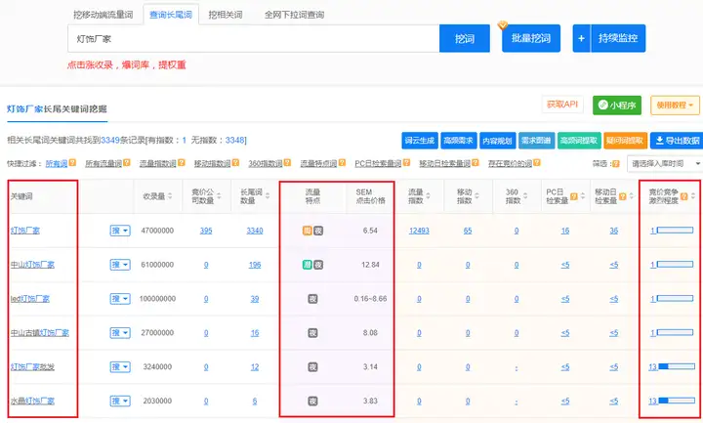Click 夜 badge in 水晶灯饰厂家 row
Viewport: 703px width, 423px height.
tap(313, 402)
